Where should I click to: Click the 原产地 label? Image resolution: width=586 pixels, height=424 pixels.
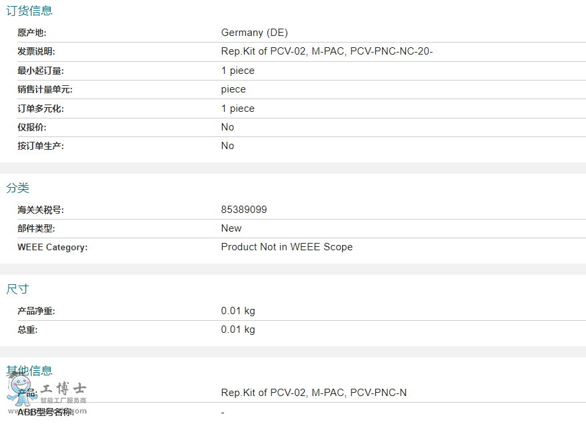point(32,33)
